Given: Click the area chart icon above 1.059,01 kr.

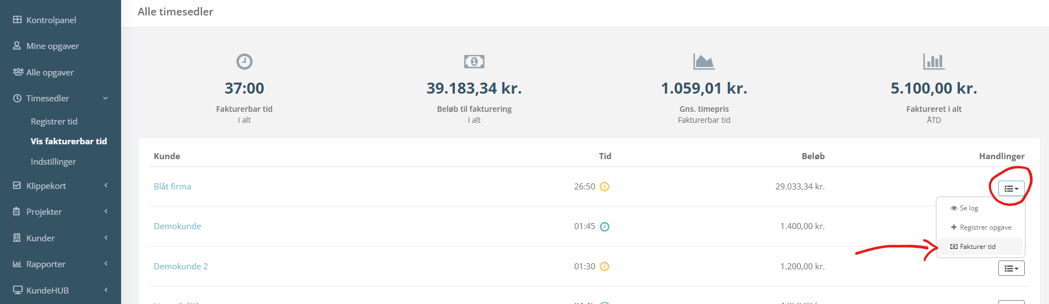Looking at the screenshot, I should pos(704,61).
